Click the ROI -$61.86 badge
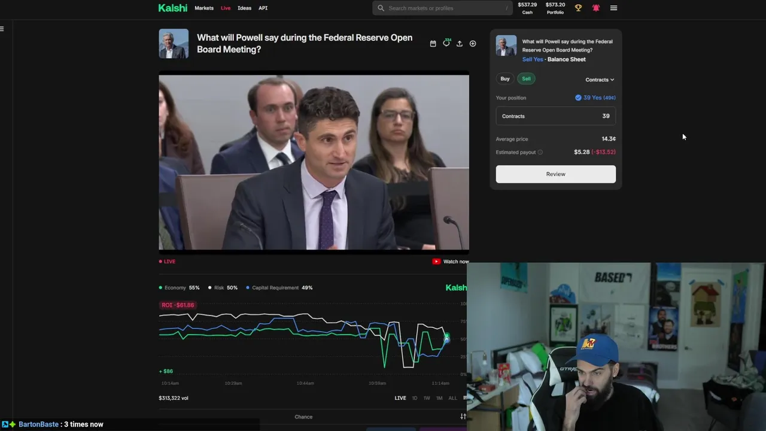The image size is (766, 431). 178,305
